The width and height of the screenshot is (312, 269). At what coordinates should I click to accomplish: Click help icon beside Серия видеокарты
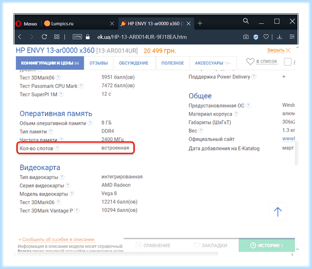(x=68, y=185)
